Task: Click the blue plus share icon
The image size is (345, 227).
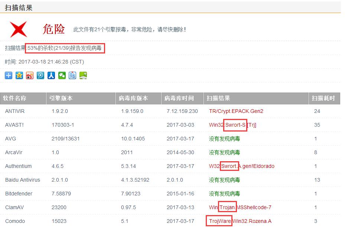Action: coord(9,75)
